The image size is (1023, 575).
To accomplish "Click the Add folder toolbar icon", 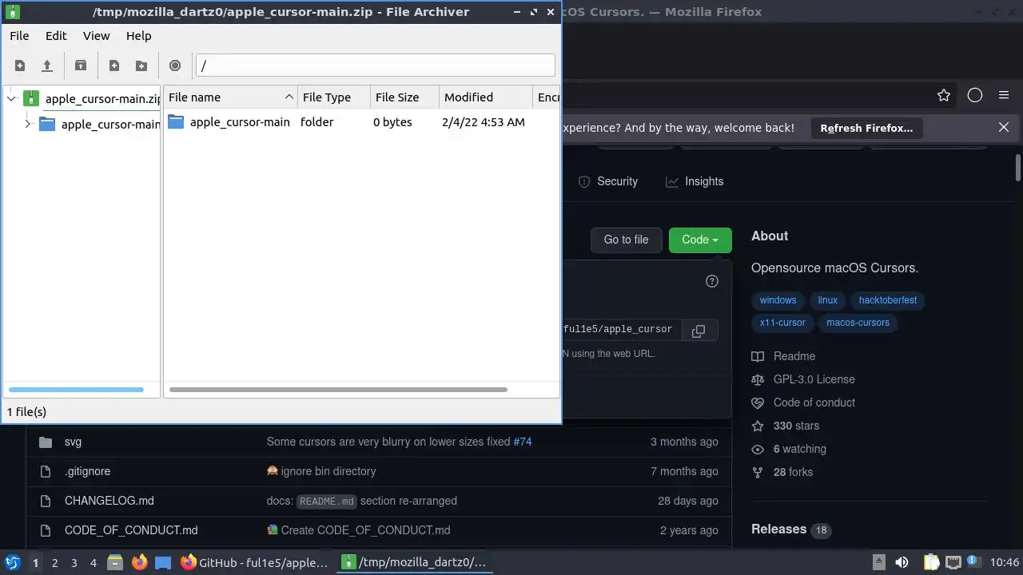I will point(141,65).
